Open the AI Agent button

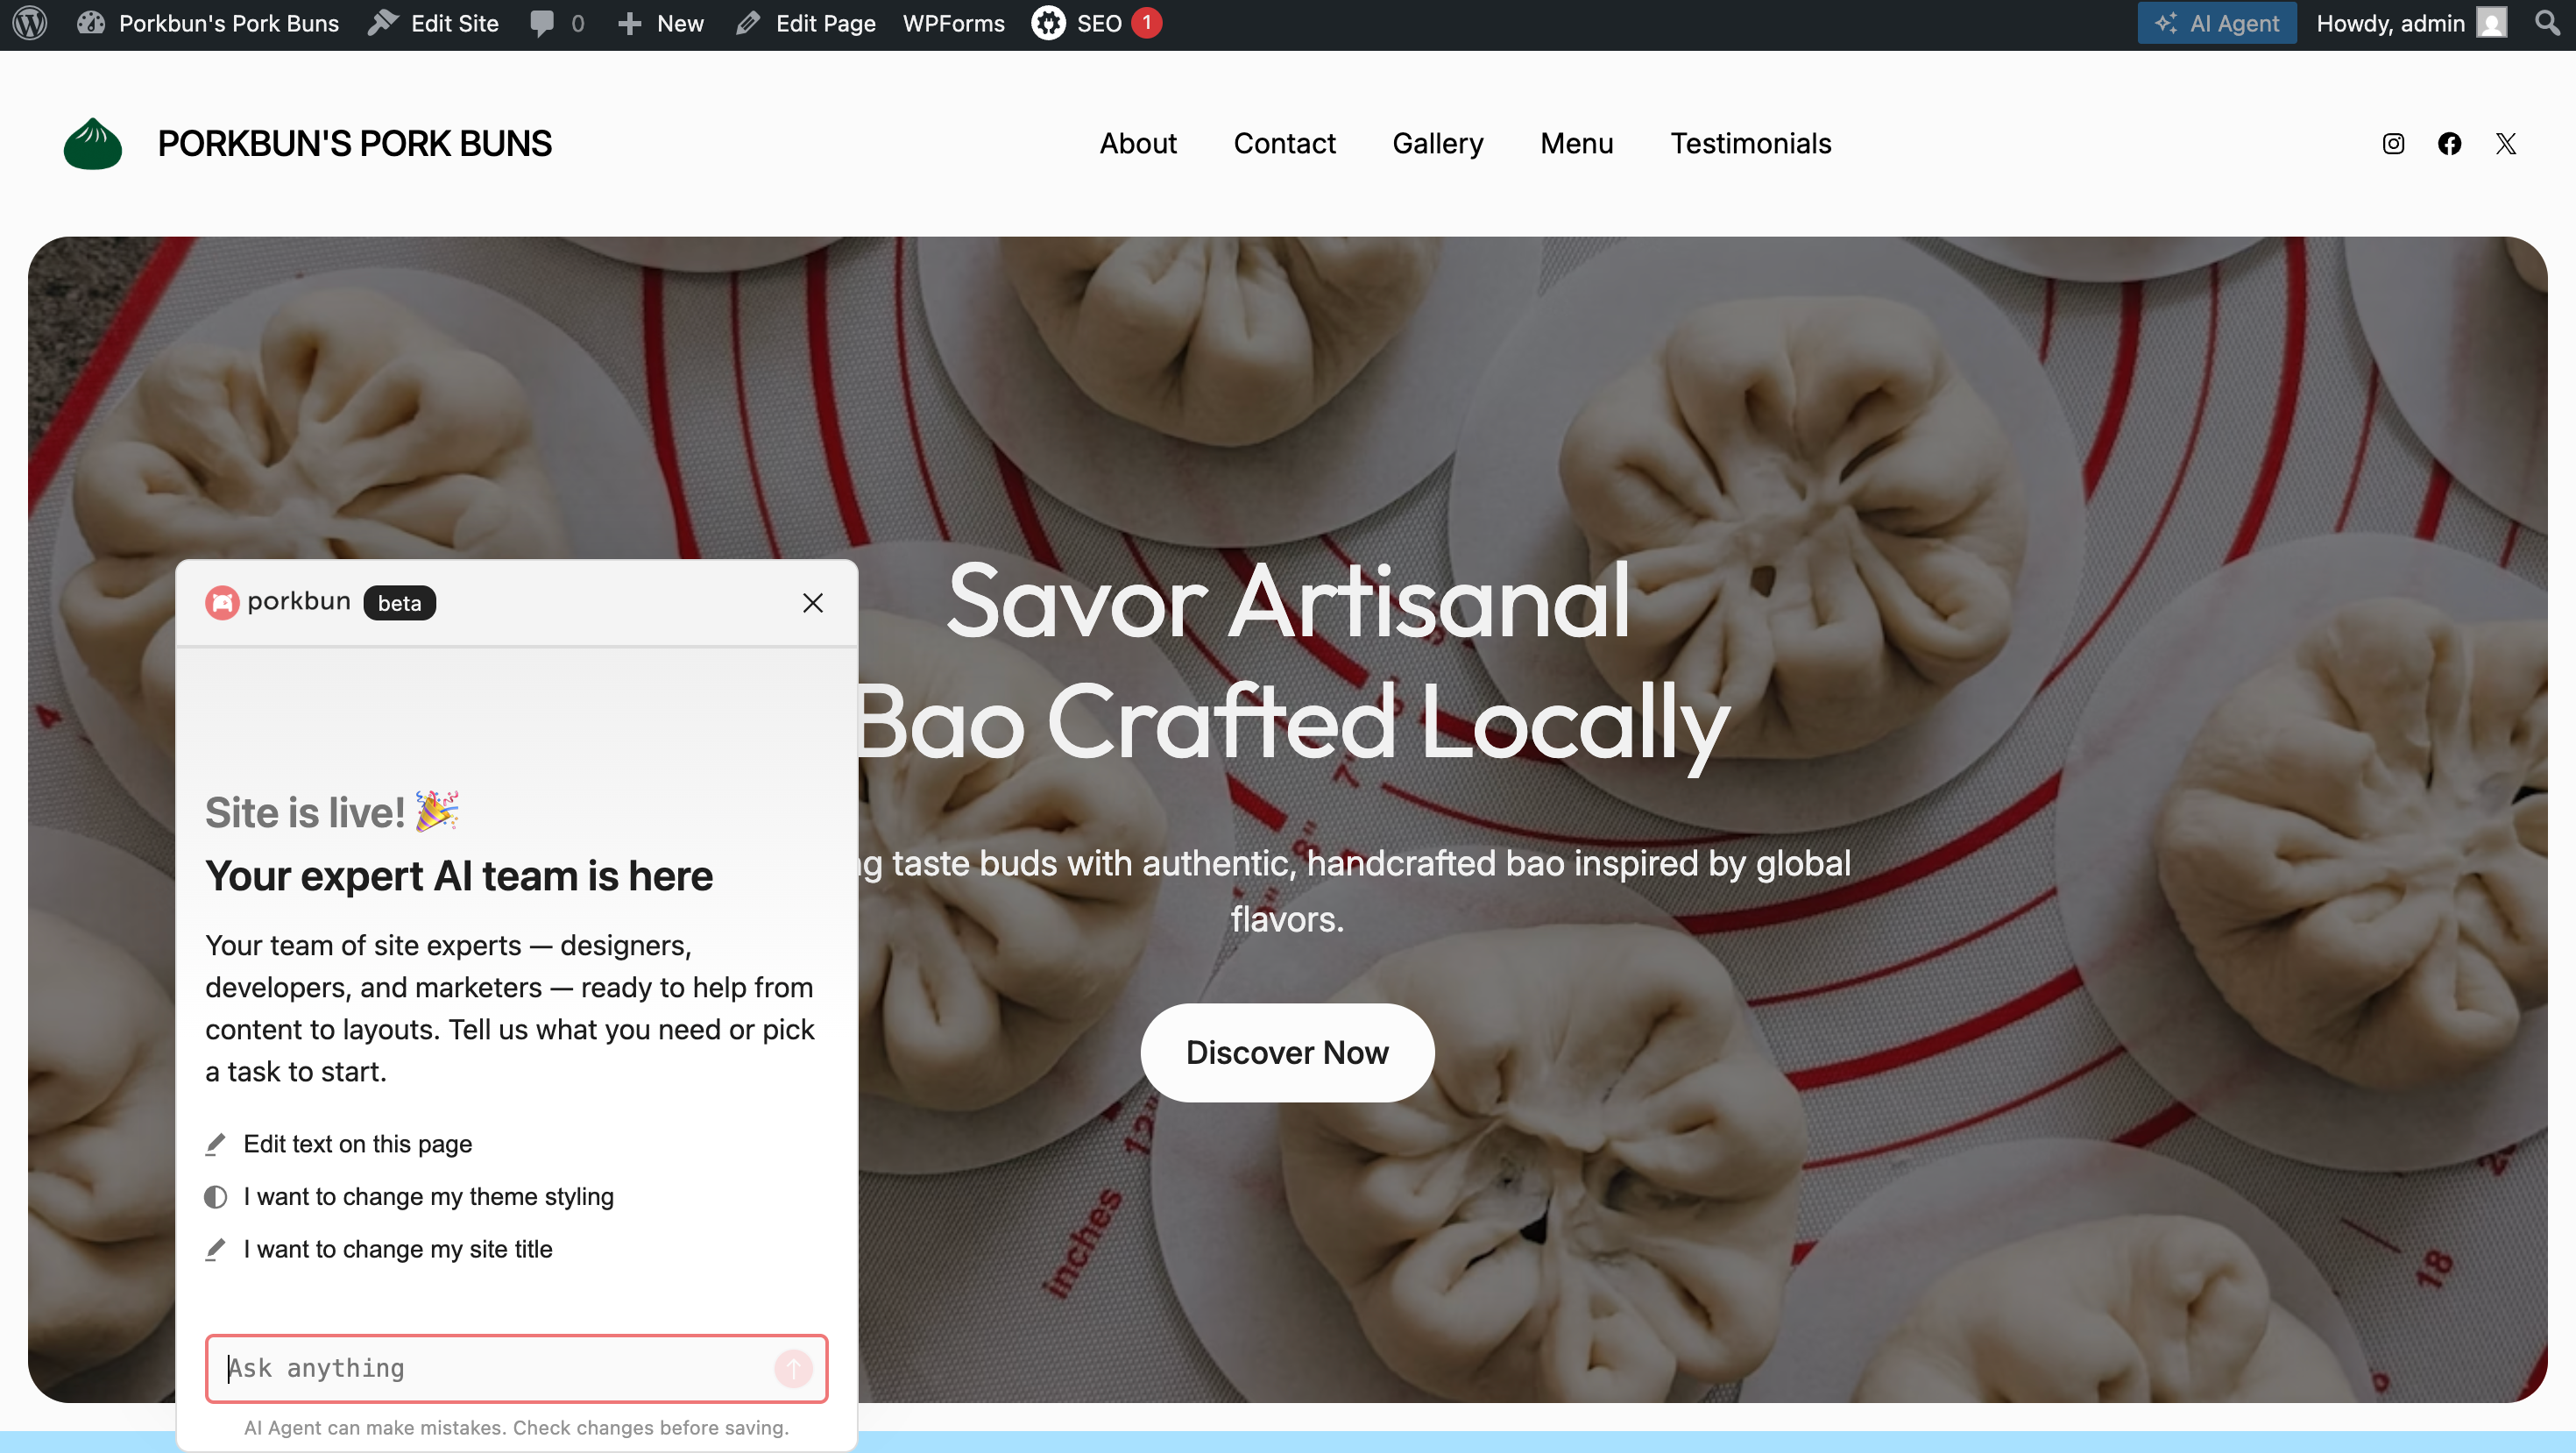pos(2216,23)
